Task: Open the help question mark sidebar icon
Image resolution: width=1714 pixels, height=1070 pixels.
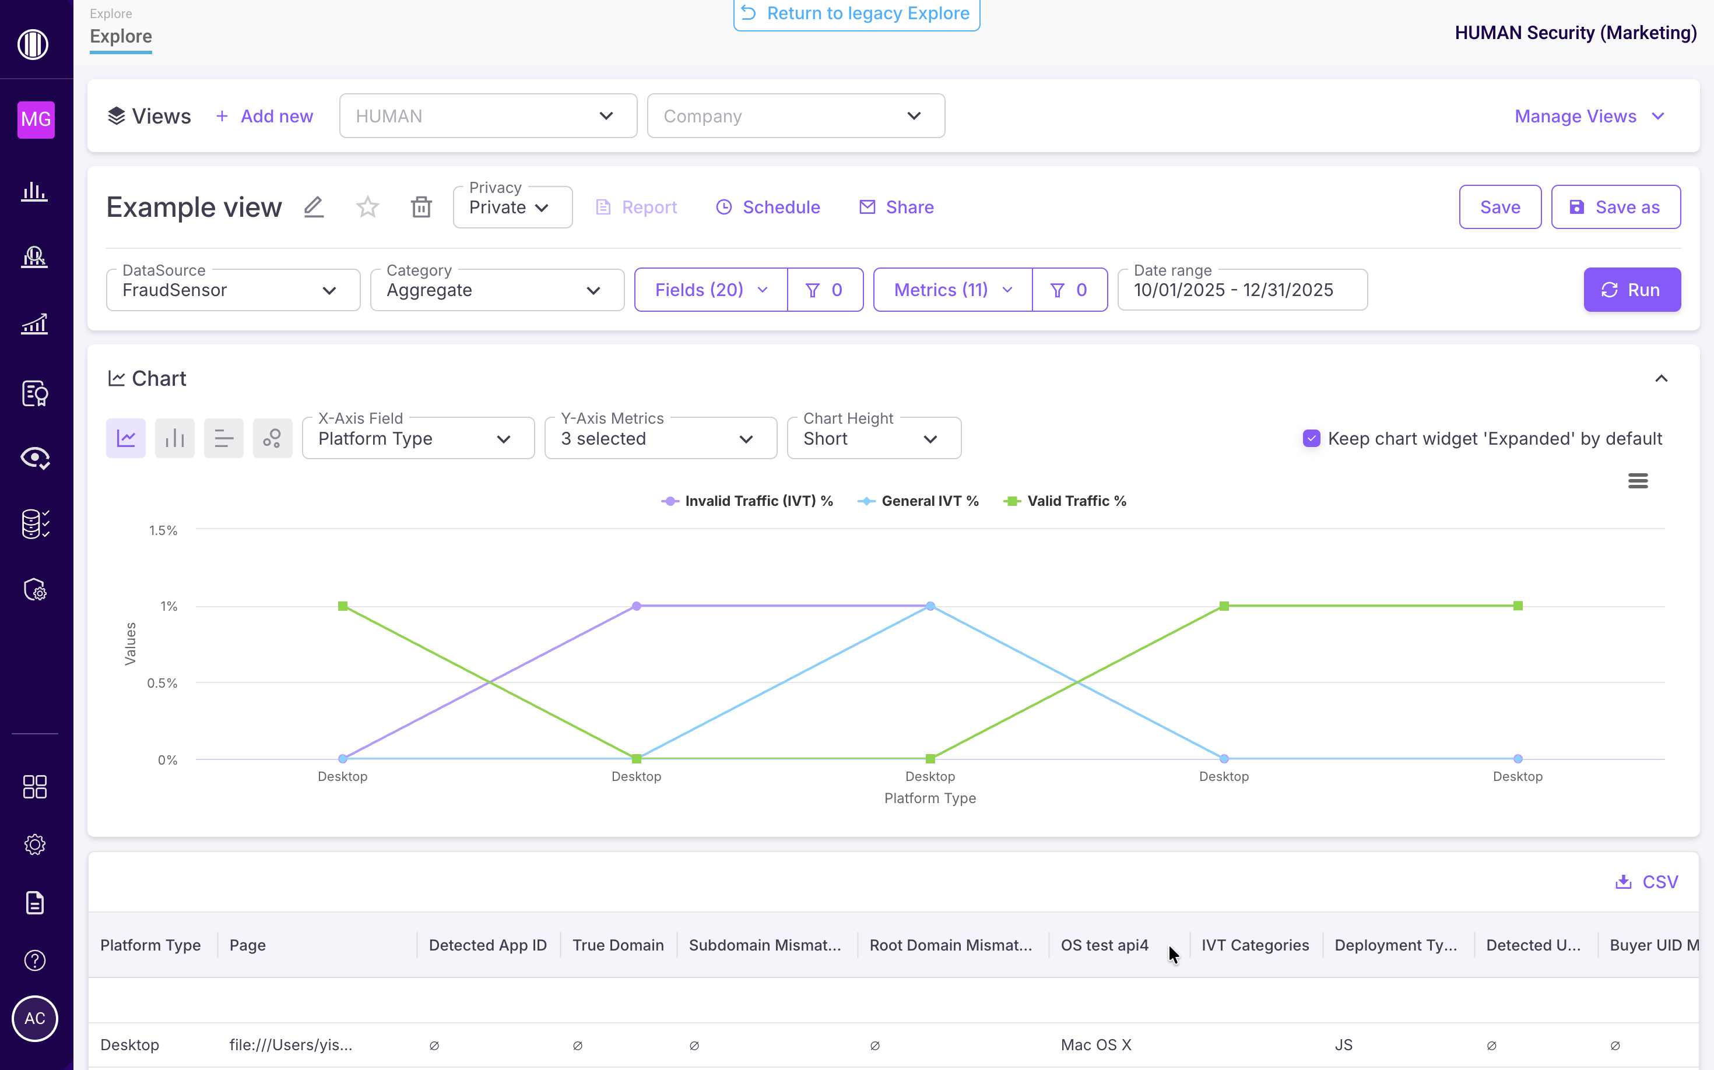Action: click(35, 960)
